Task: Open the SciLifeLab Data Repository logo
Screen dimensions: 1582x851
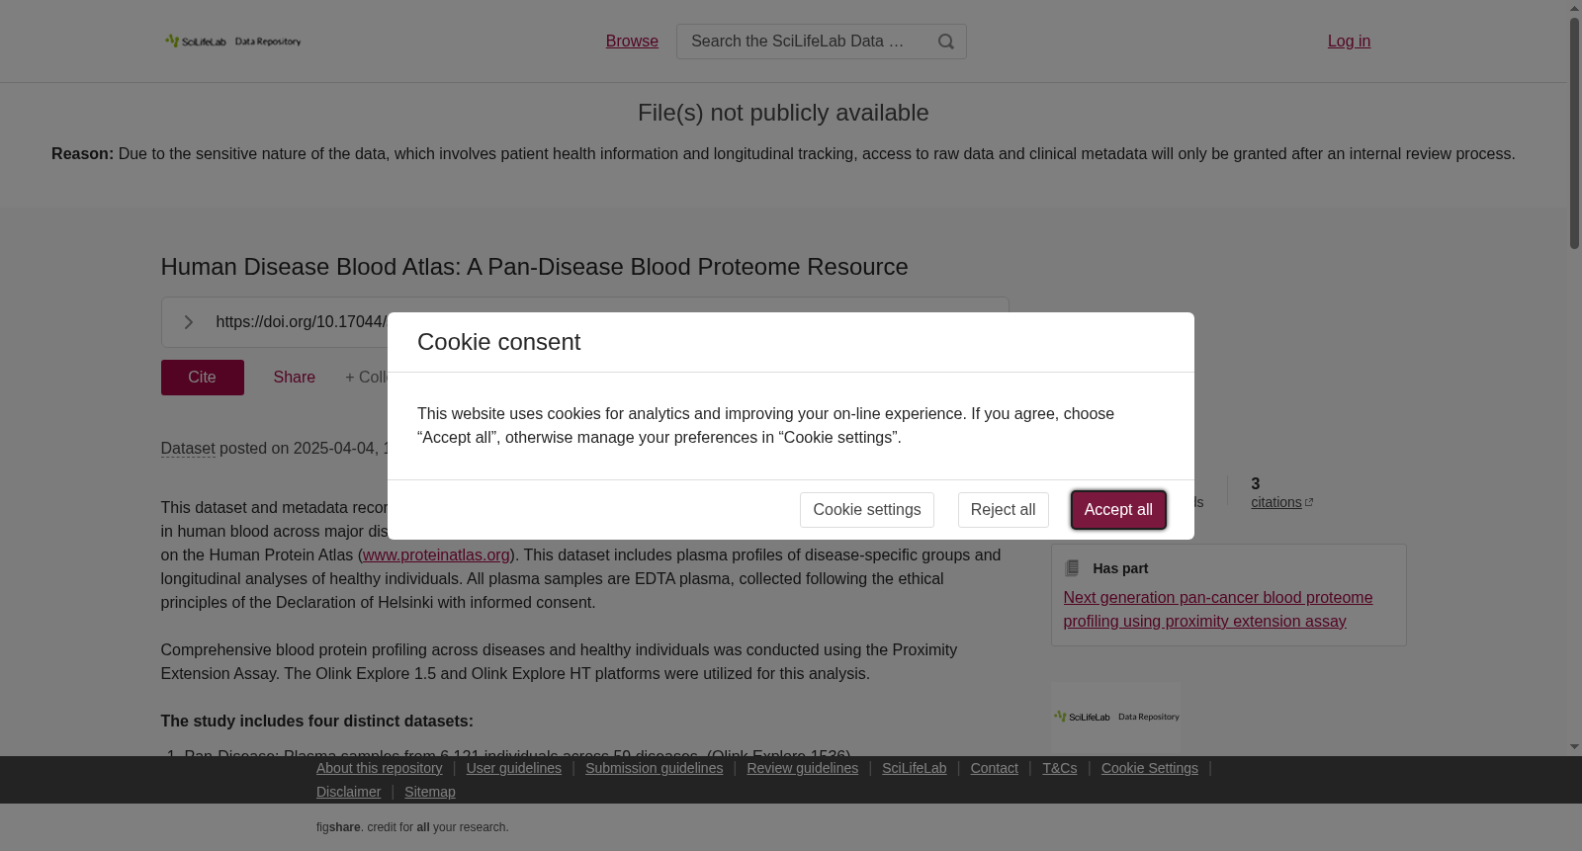Action: 233,42
